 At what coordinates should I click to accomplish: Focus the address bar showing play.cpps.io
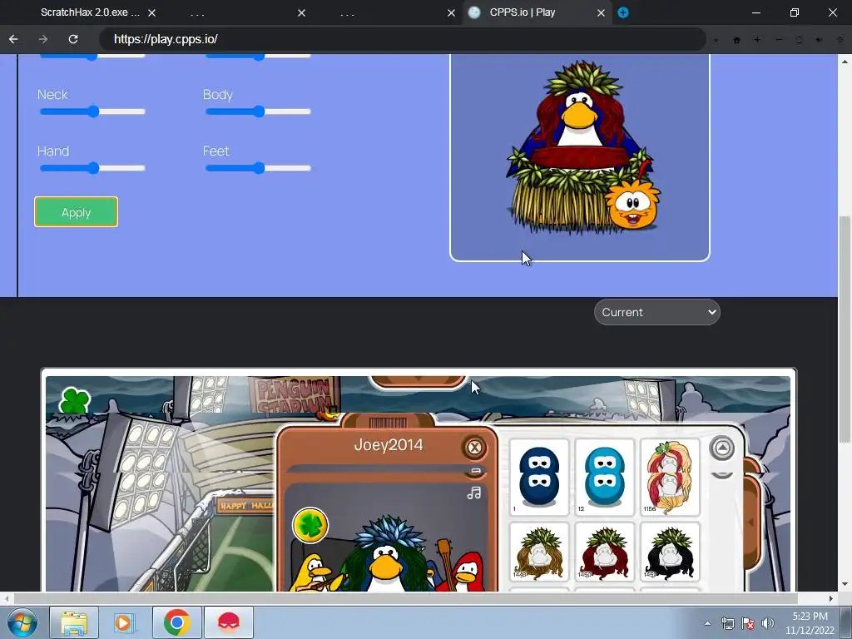pyautogui.click(x=402, y=39)
